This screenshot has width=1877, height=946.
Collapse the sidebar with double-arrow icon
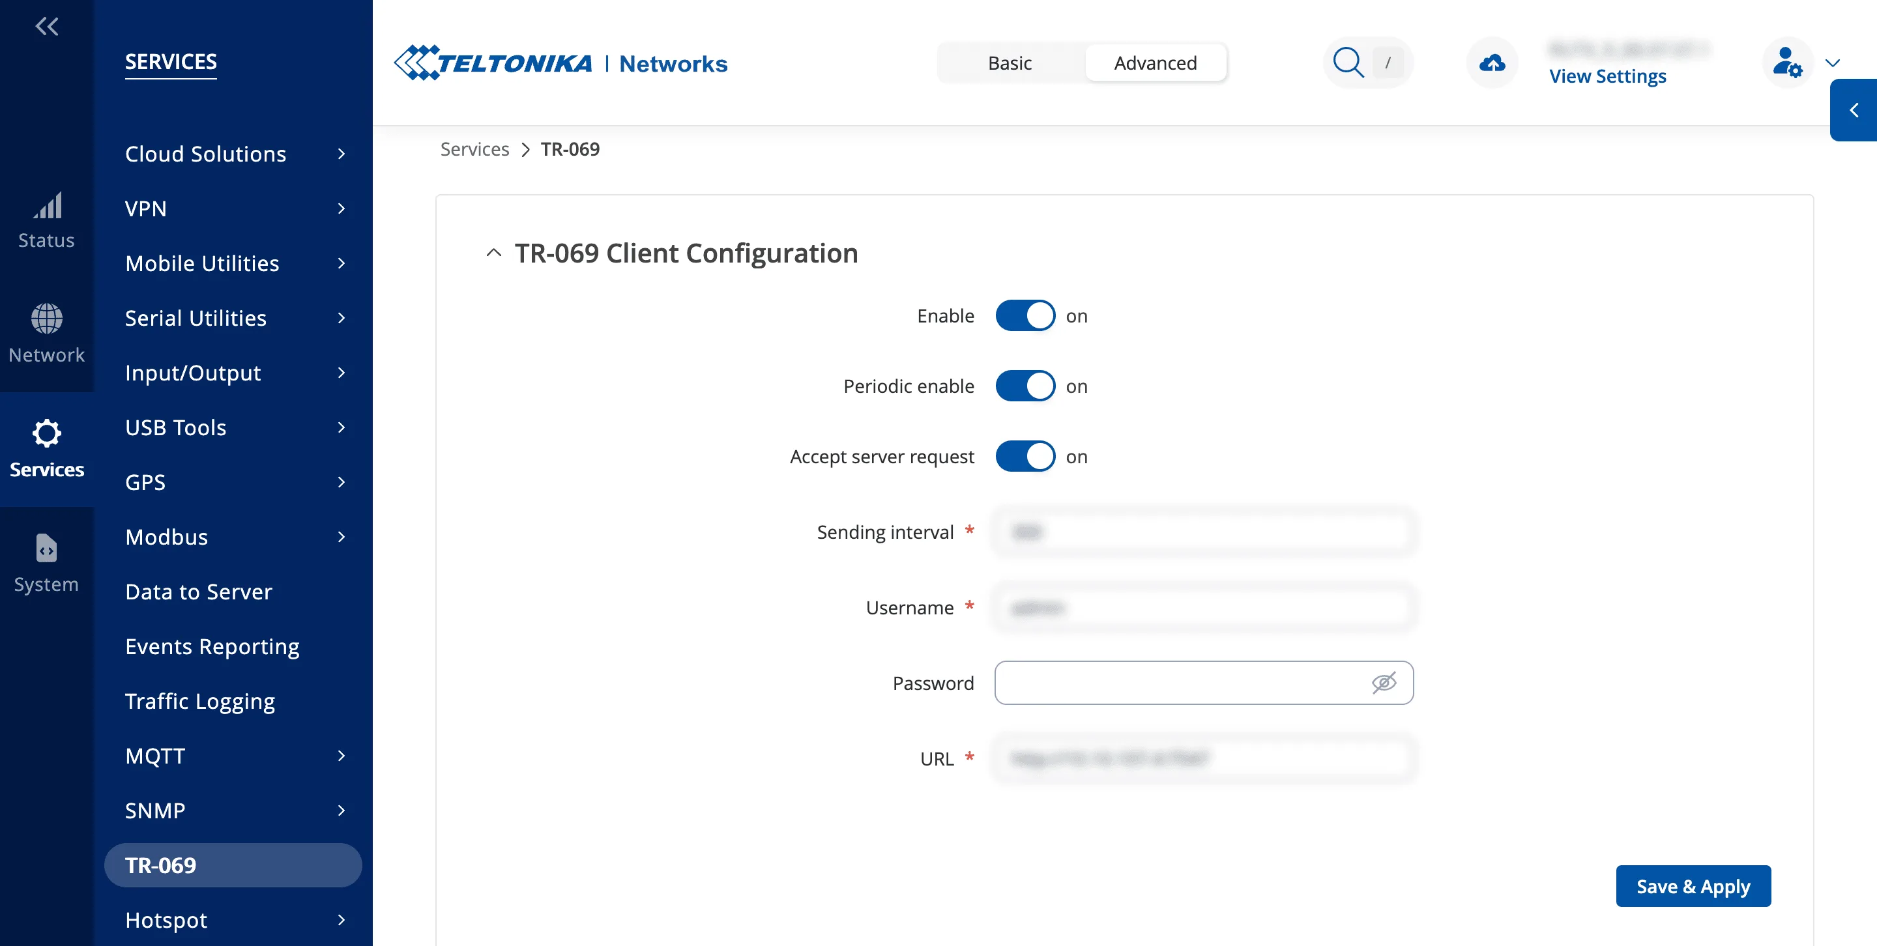click(47, 27)
